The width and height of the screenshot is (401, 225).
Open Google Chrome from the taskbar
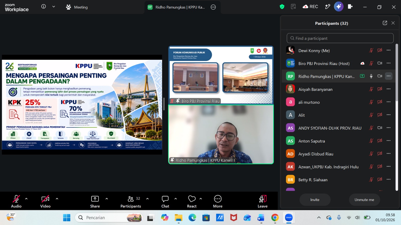tap(275, 218)
